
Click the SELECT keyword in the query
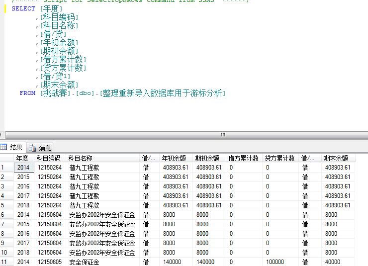click(x=23, y=8)
